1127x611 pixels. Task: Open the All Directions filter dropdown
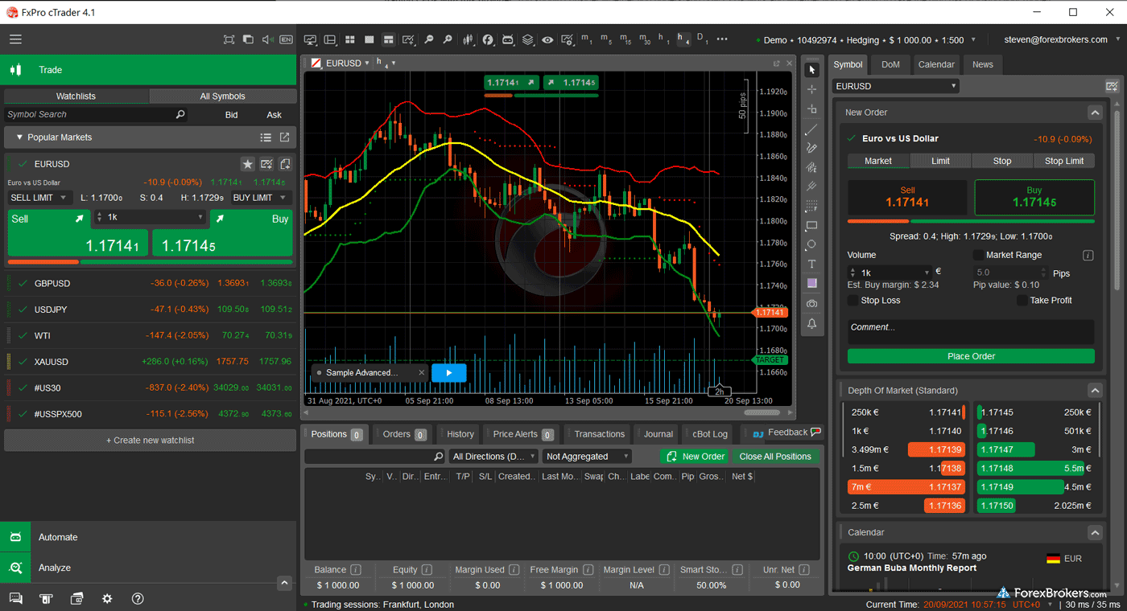point(493,457)
